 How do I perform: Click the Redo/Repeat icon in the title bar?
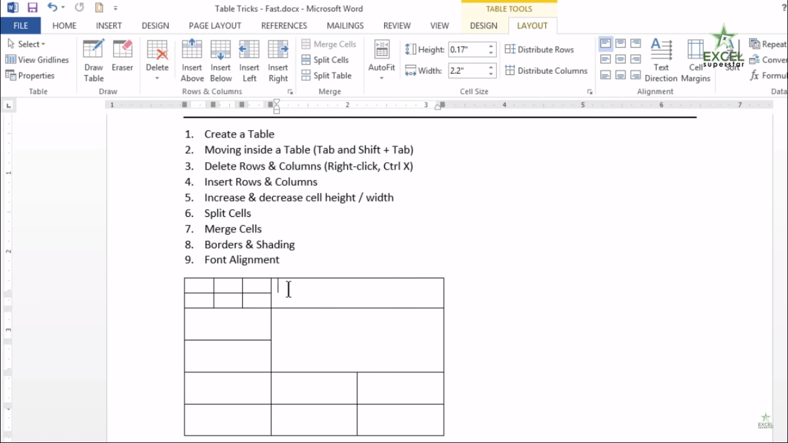pyautogui.click(x=79, y=8)
